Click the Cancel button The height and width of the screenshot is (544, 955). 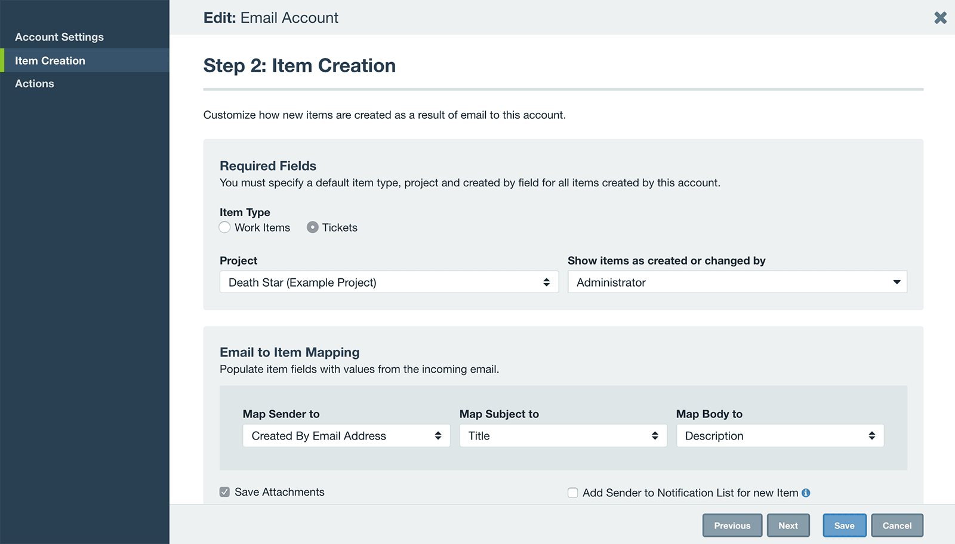point(897,525)
